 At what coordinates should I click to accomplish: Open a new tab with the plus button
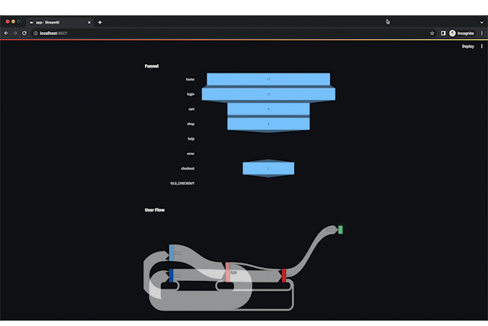point(100,22)
